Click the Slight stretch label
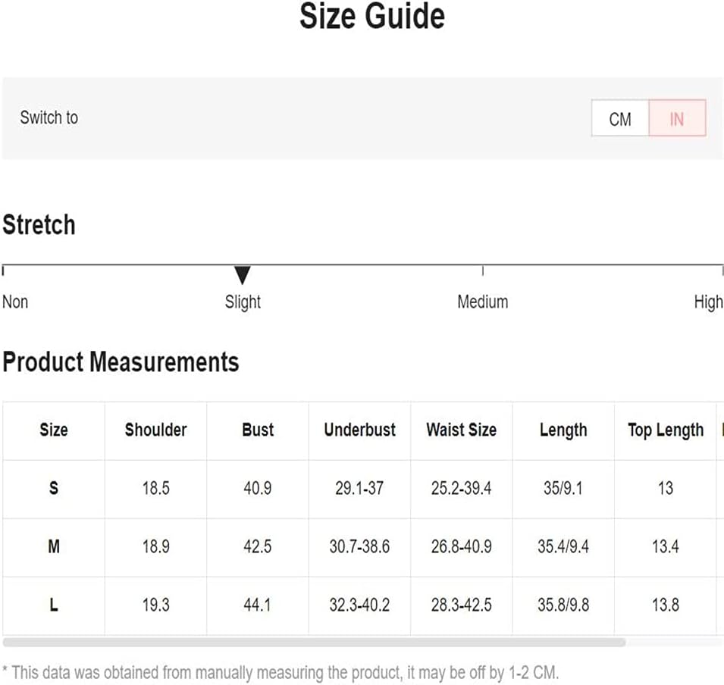The width and height of the screenshot is (724, 685). coord(243,302)
